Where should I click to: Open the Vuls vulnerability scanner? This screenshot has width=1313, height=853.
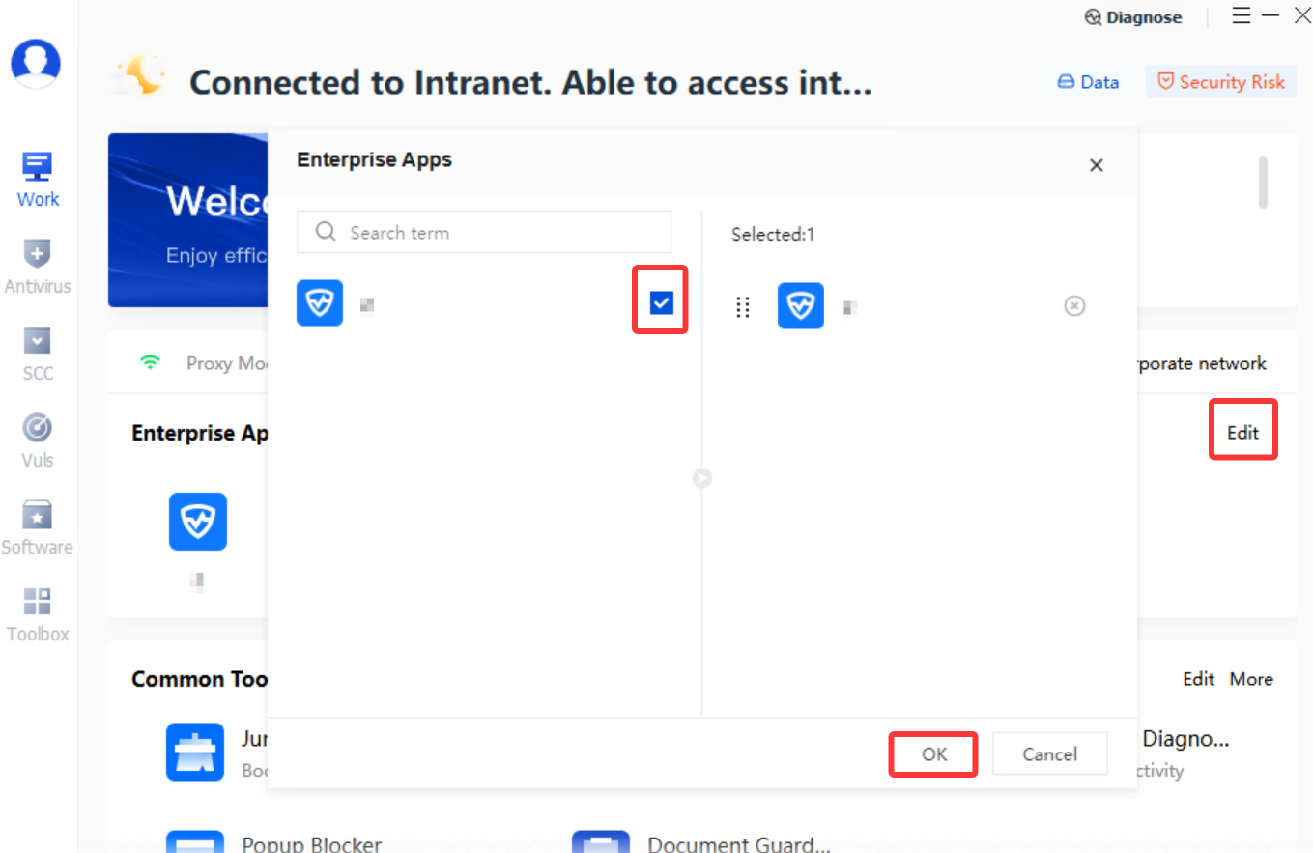[x=37, y=441]
